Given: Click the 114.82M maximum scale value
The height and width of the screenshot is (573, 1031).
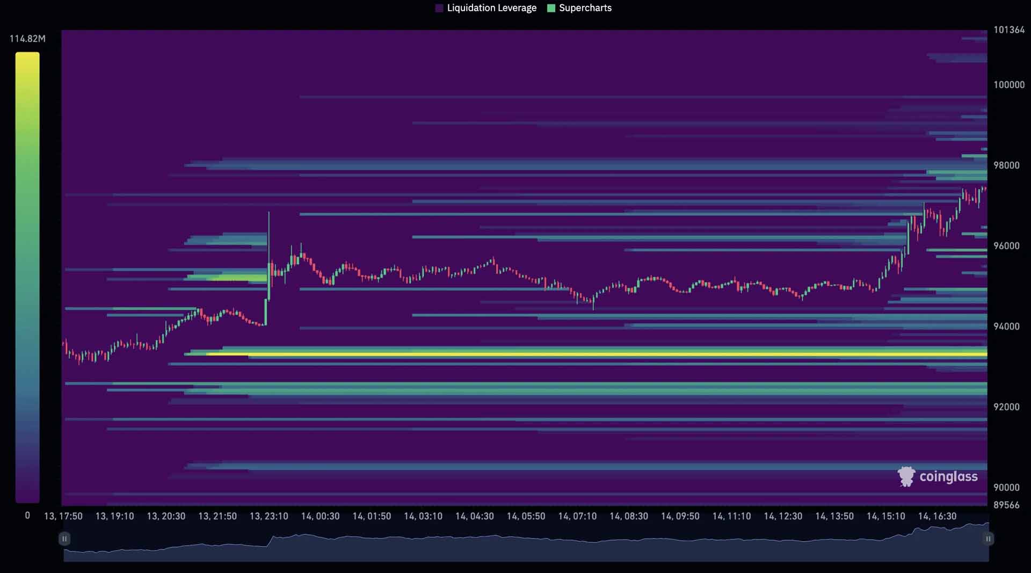Looking at the screenshot, I should (27, 39).
